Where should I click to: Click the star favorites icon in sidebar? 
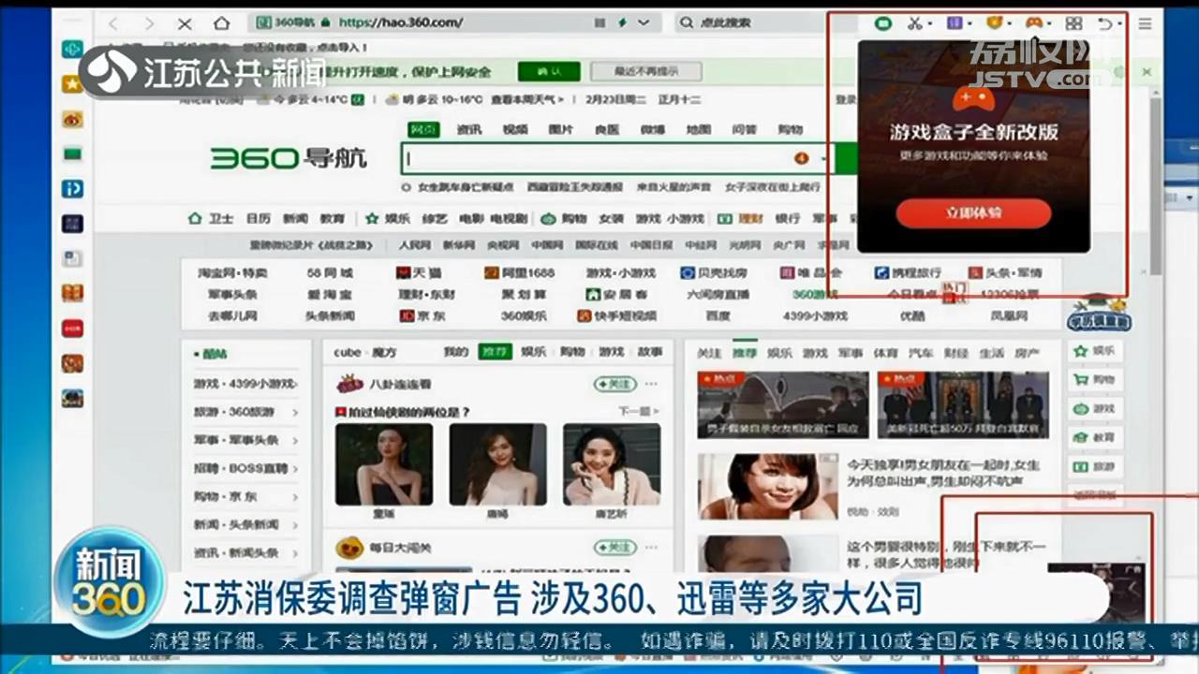tap(72, 84)
